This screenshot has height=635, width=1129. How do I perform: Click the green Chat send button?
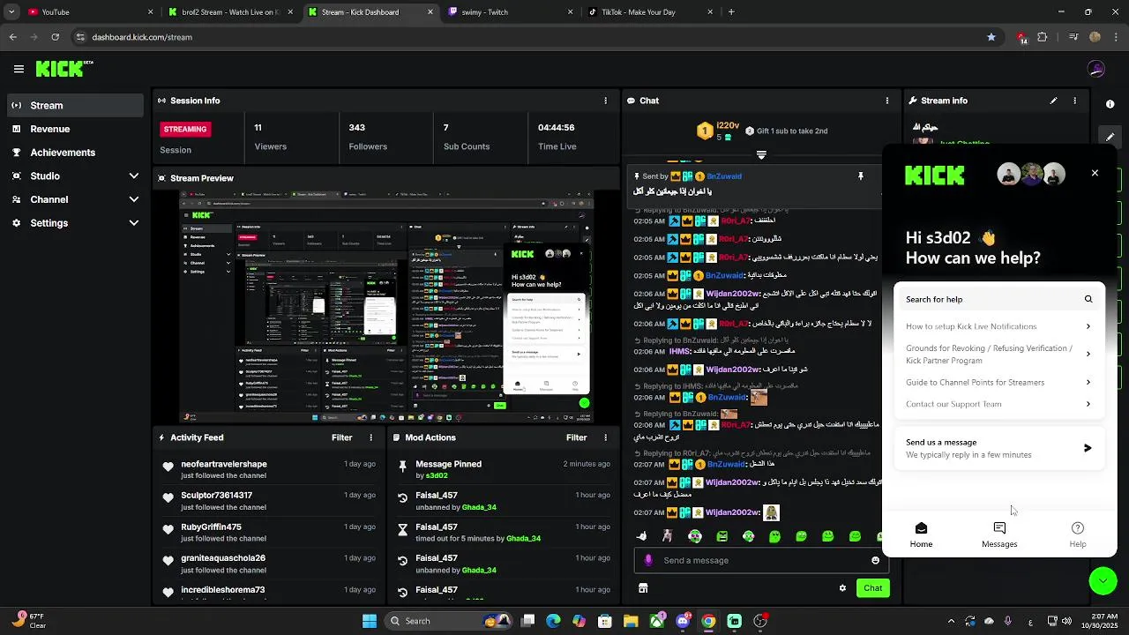pos(872,588)
